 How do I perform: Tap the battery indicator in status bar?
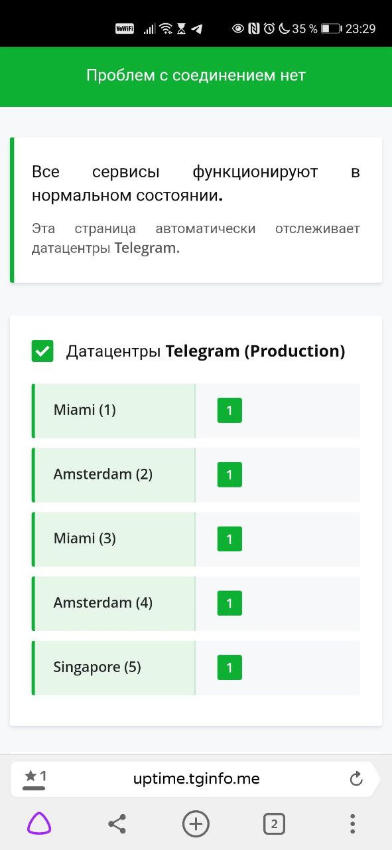pos(330,29)
